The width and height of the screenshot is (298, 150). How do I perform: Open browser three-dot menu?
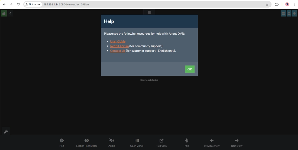pos(294,4)
